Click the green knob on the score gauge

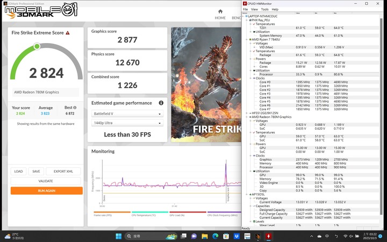pos(37,46)
